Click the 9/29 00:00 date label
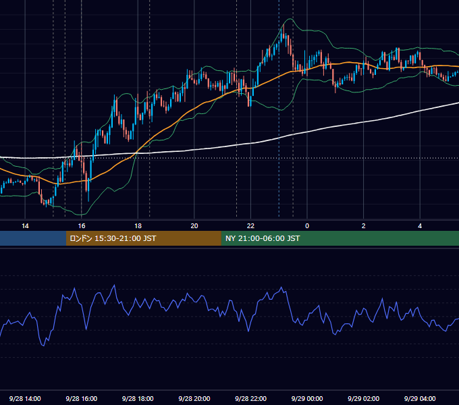 click(x=307, y=398)
